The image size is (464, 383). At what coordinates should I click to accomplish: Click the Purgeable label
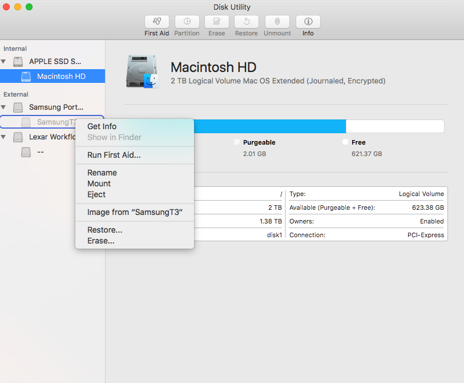click(x=259, y=142)
